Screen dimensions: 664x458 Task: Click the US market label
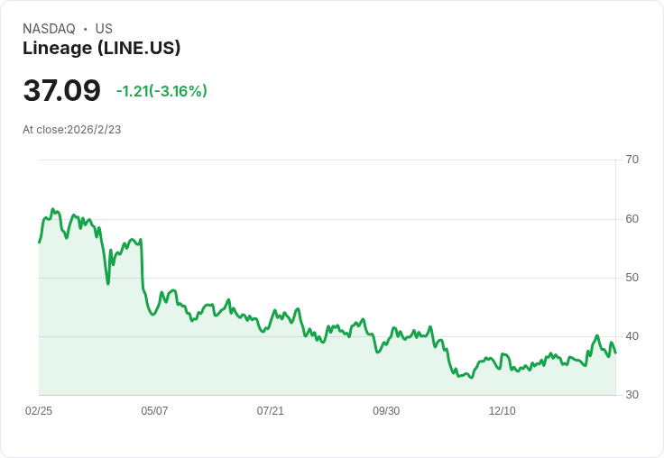tap(104, 29)
